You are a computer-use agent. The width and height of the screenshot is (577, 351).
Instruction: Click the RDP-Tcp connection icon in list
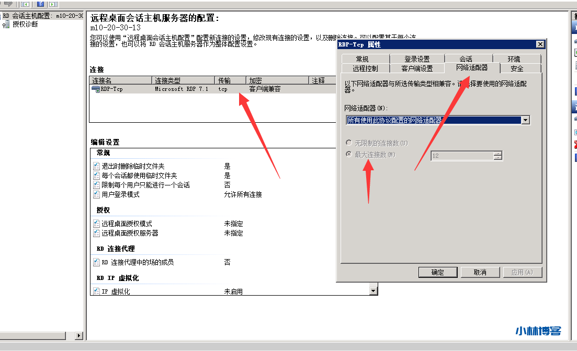pos(96,89)
